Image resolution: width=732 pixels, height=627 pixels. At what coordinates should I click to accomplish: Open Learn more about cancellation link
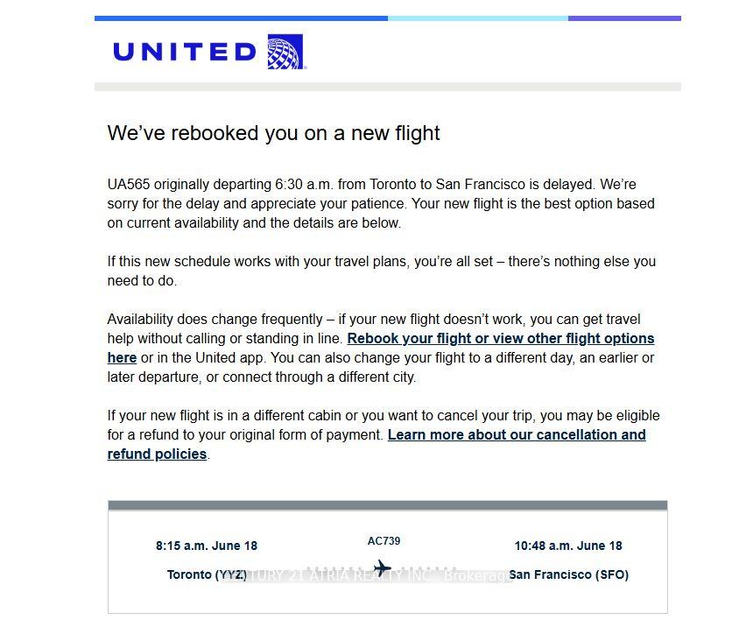517,434
